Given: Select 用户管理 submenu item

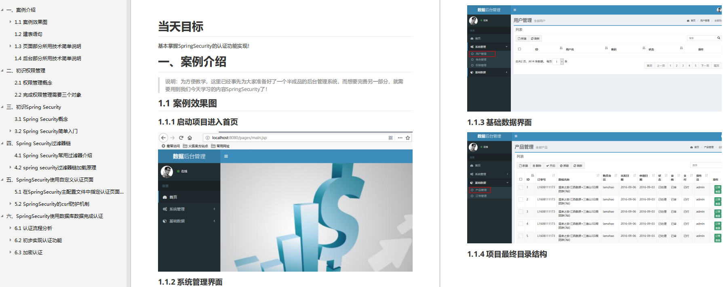Looking at the screenshot, I should pyautogui.click(x=482, y=54).
